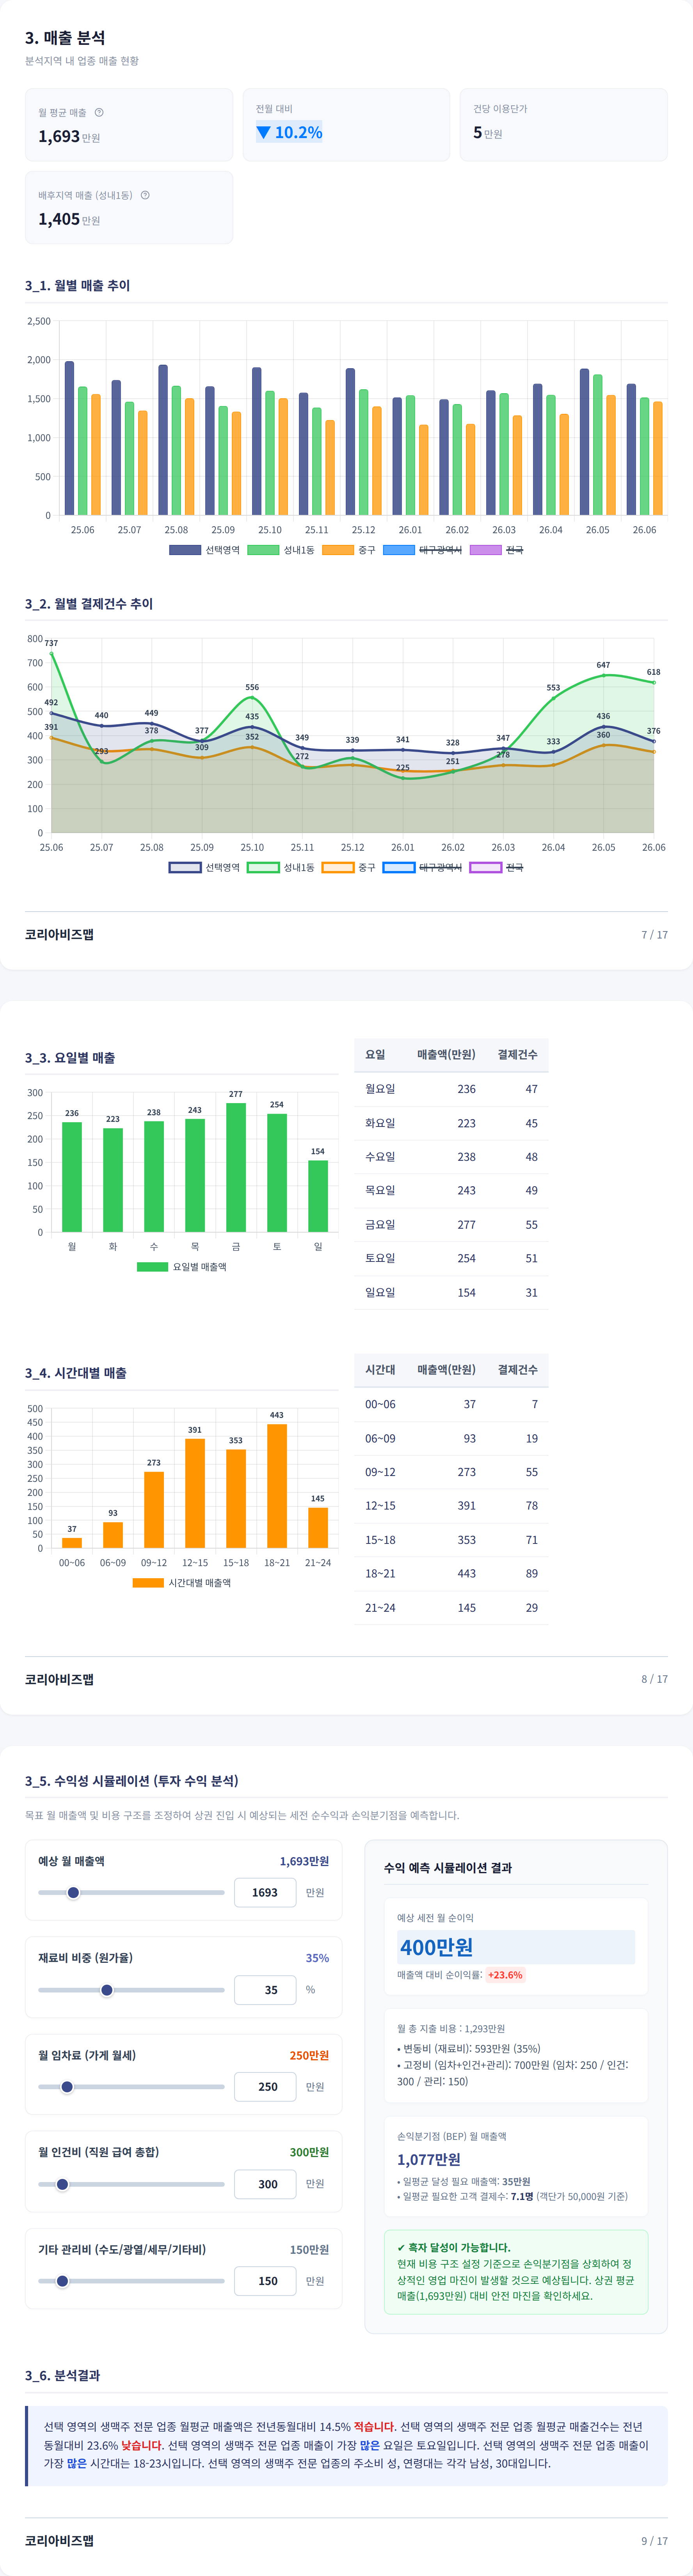The width and height of the screenshot is (693, 2576).
Task: Click the 3. 매출 분석 section title
Action: coord(65,38)
